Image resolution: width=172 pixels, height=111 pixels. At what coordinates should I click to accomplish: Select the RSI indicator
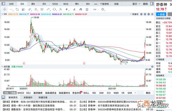pyautogui.click(x=94, y=93)
